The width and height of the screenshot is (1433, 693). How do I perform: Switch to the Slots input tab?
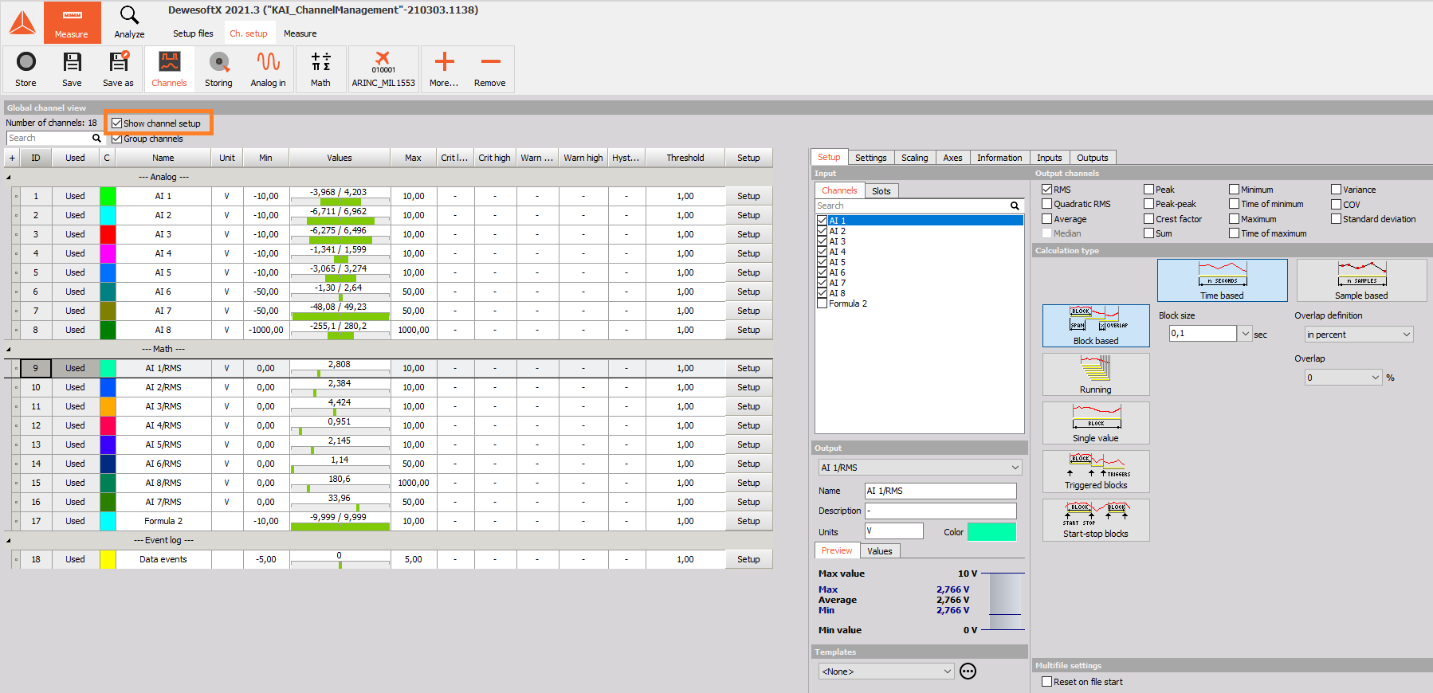(x=881, y=191)
